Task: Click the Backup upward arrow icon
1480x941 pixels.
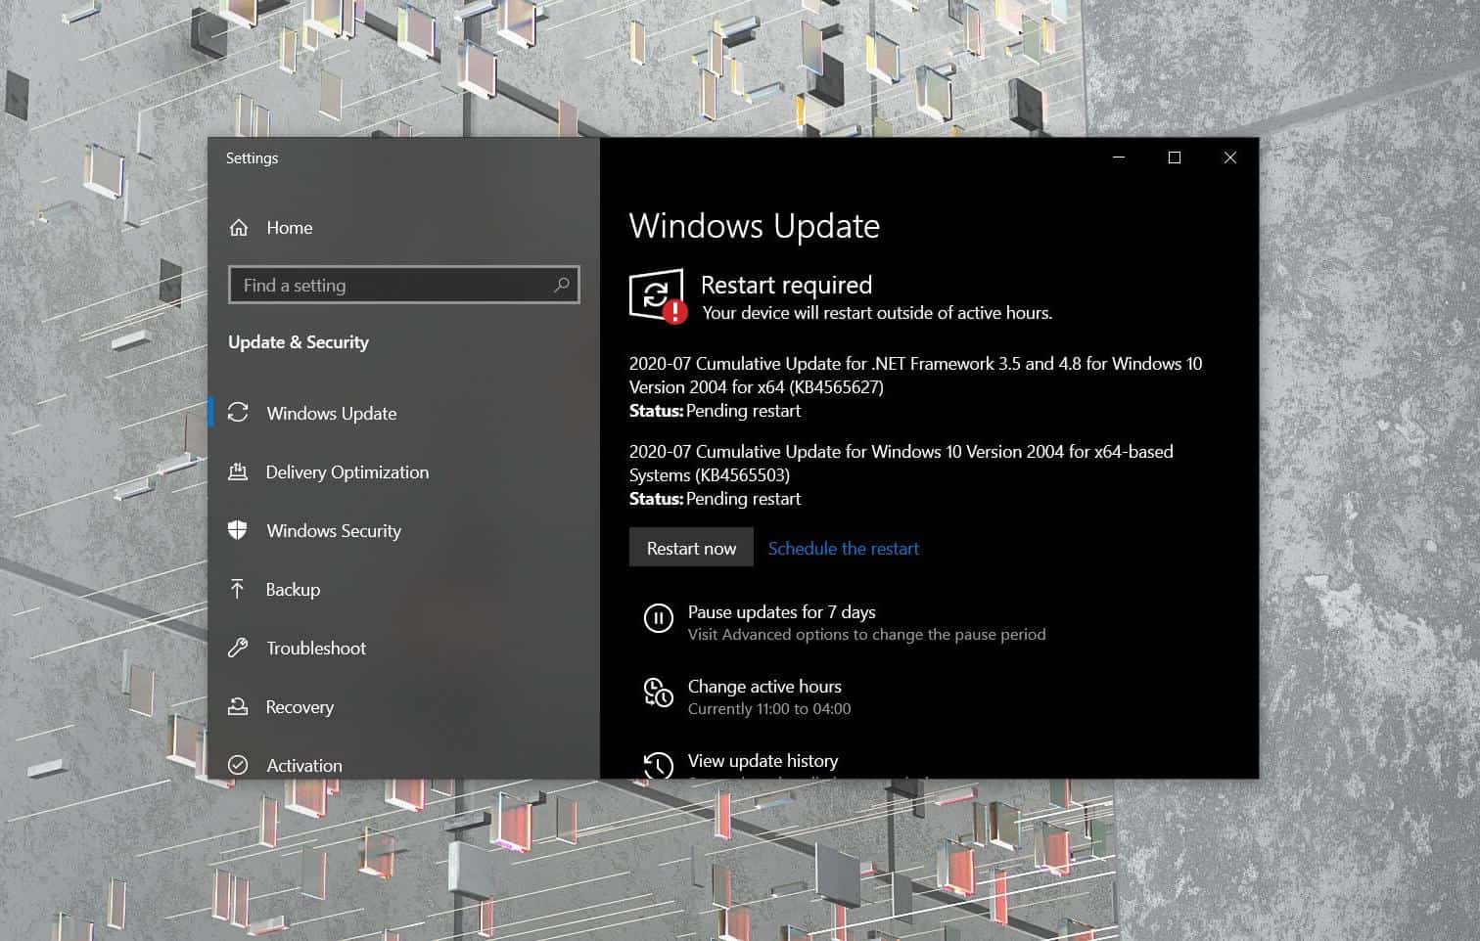Action: click(x=238, y=589)
